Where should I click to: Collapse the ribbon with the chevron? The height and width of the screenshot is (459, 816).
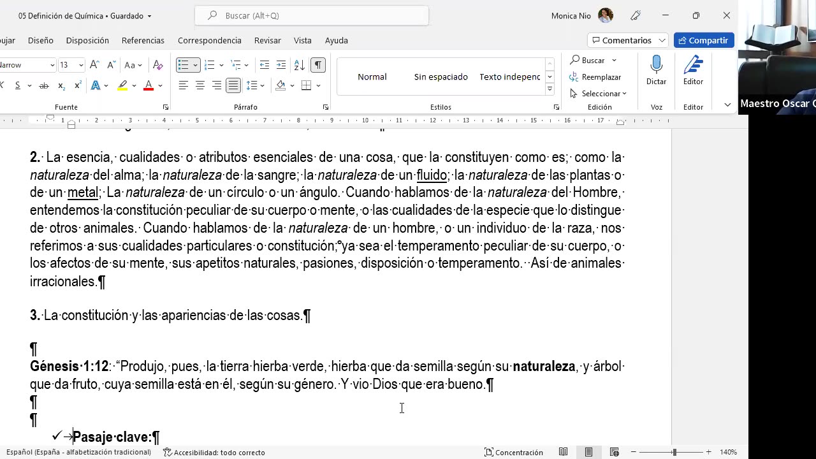tap(727, 105)
